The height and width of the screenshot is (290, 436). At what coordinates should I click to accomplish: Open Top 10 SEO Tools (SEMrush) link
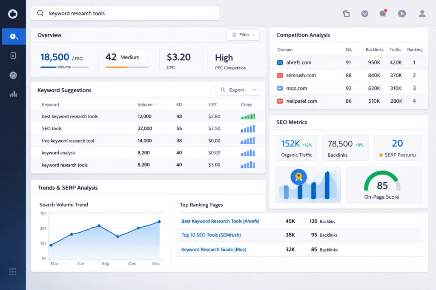[x=212, y=235]
